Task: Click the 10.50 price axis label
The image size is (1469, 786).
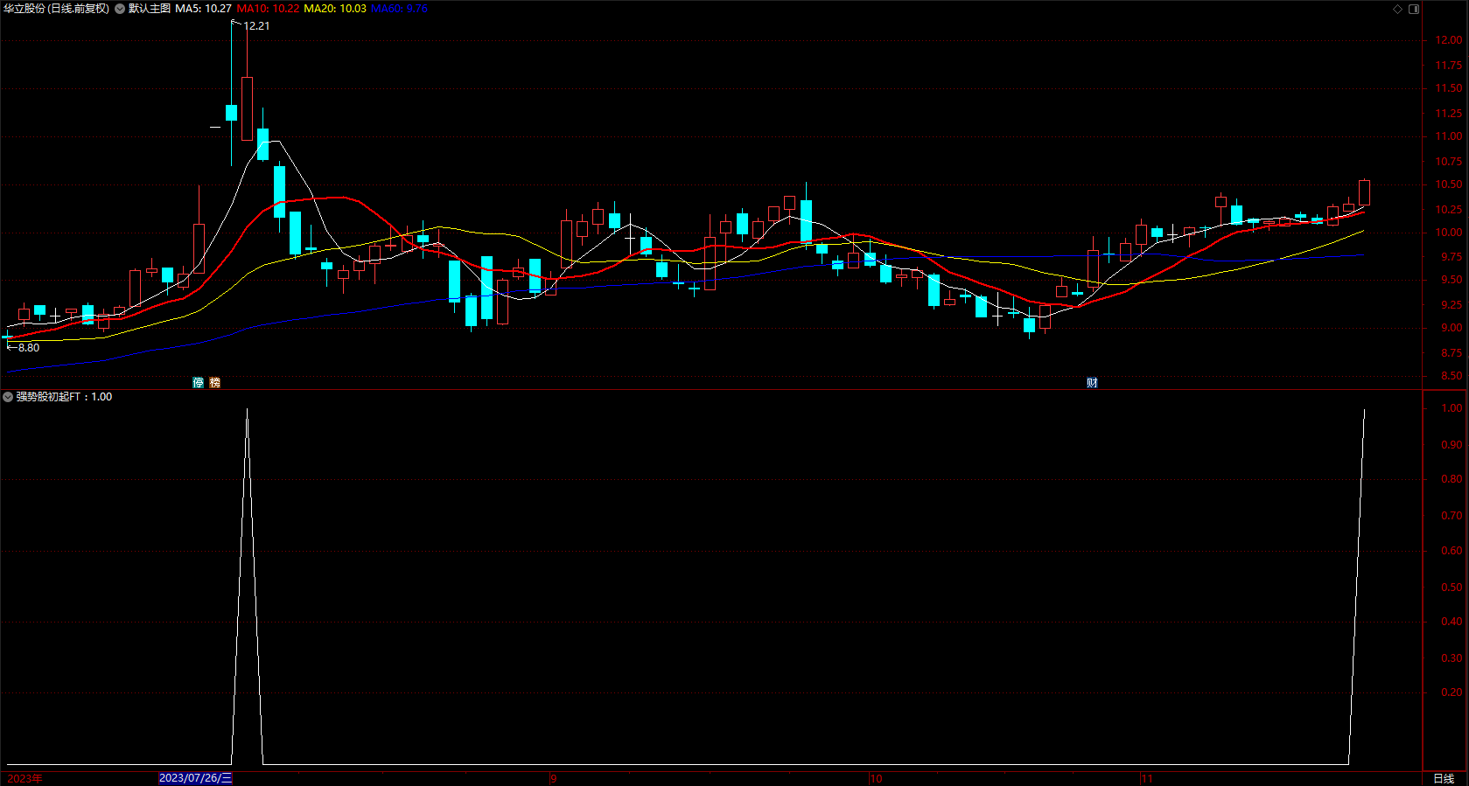Action: [1449, 184]
